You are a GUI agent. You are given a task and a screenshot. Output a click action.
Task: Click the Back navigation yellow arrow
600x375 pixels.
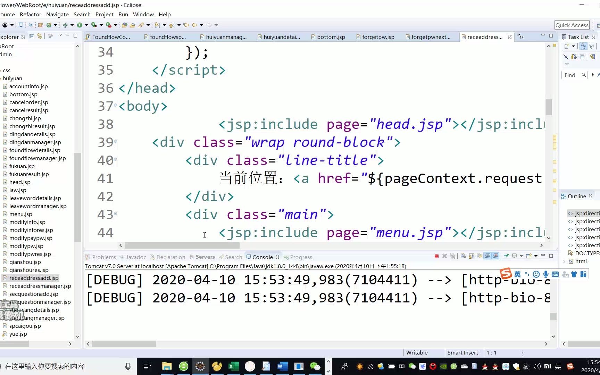pos(194,25)
